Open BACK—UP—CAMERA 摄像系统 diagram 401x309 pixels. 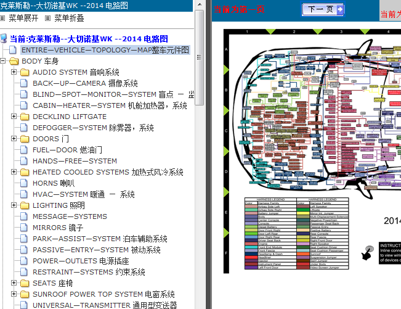[85, 83]
